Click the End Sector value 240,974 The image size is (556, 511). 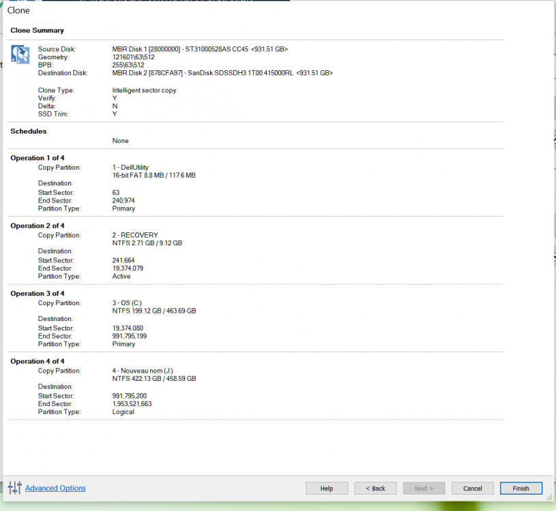[123, 200]
